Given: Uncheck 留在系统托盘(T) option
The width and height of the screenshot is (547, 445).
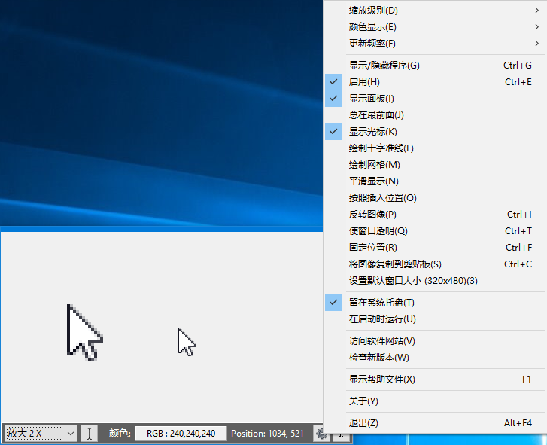Looking at the screenshot, I should click(x=435, y=303).
